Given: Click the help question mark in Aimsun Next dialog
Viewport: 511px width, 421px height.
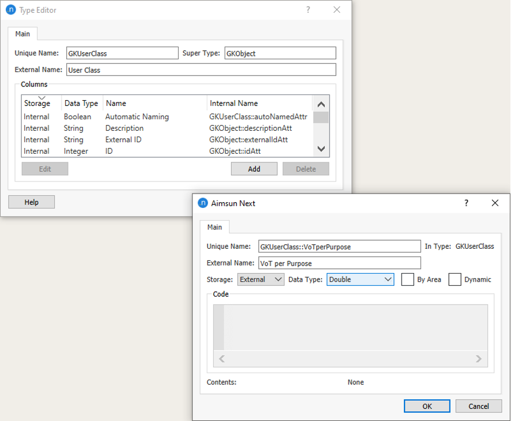Looking at the screenshot, I should (467, 203).
